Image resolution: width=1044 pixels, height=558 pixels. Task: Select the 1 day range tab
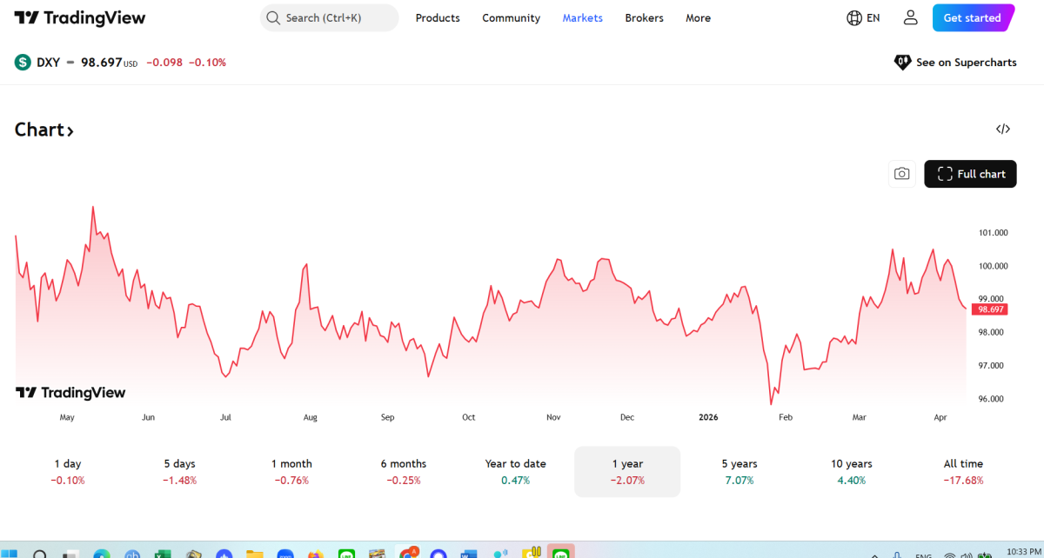[67, 471]
